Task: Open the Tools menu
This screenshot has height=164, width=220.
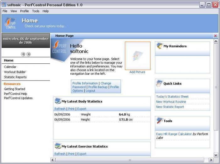Action: point(36,11)
